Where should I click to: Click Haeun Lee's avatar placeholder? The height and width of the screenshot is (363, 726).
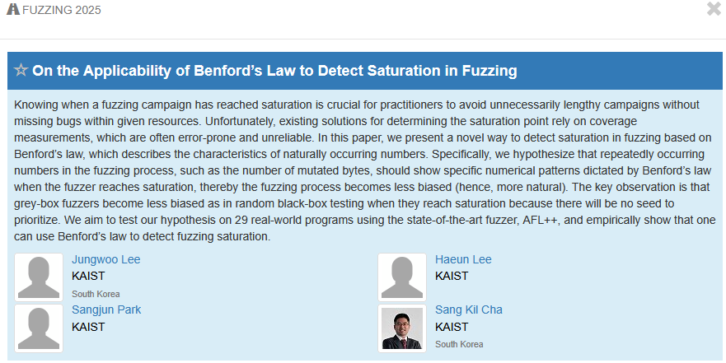click(x=402, y=277)
